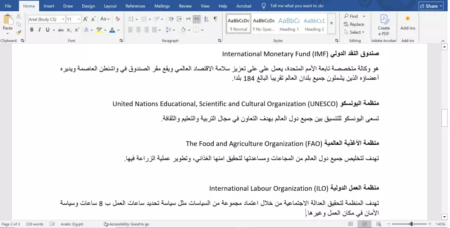Select the Format Painter brush

18,32
